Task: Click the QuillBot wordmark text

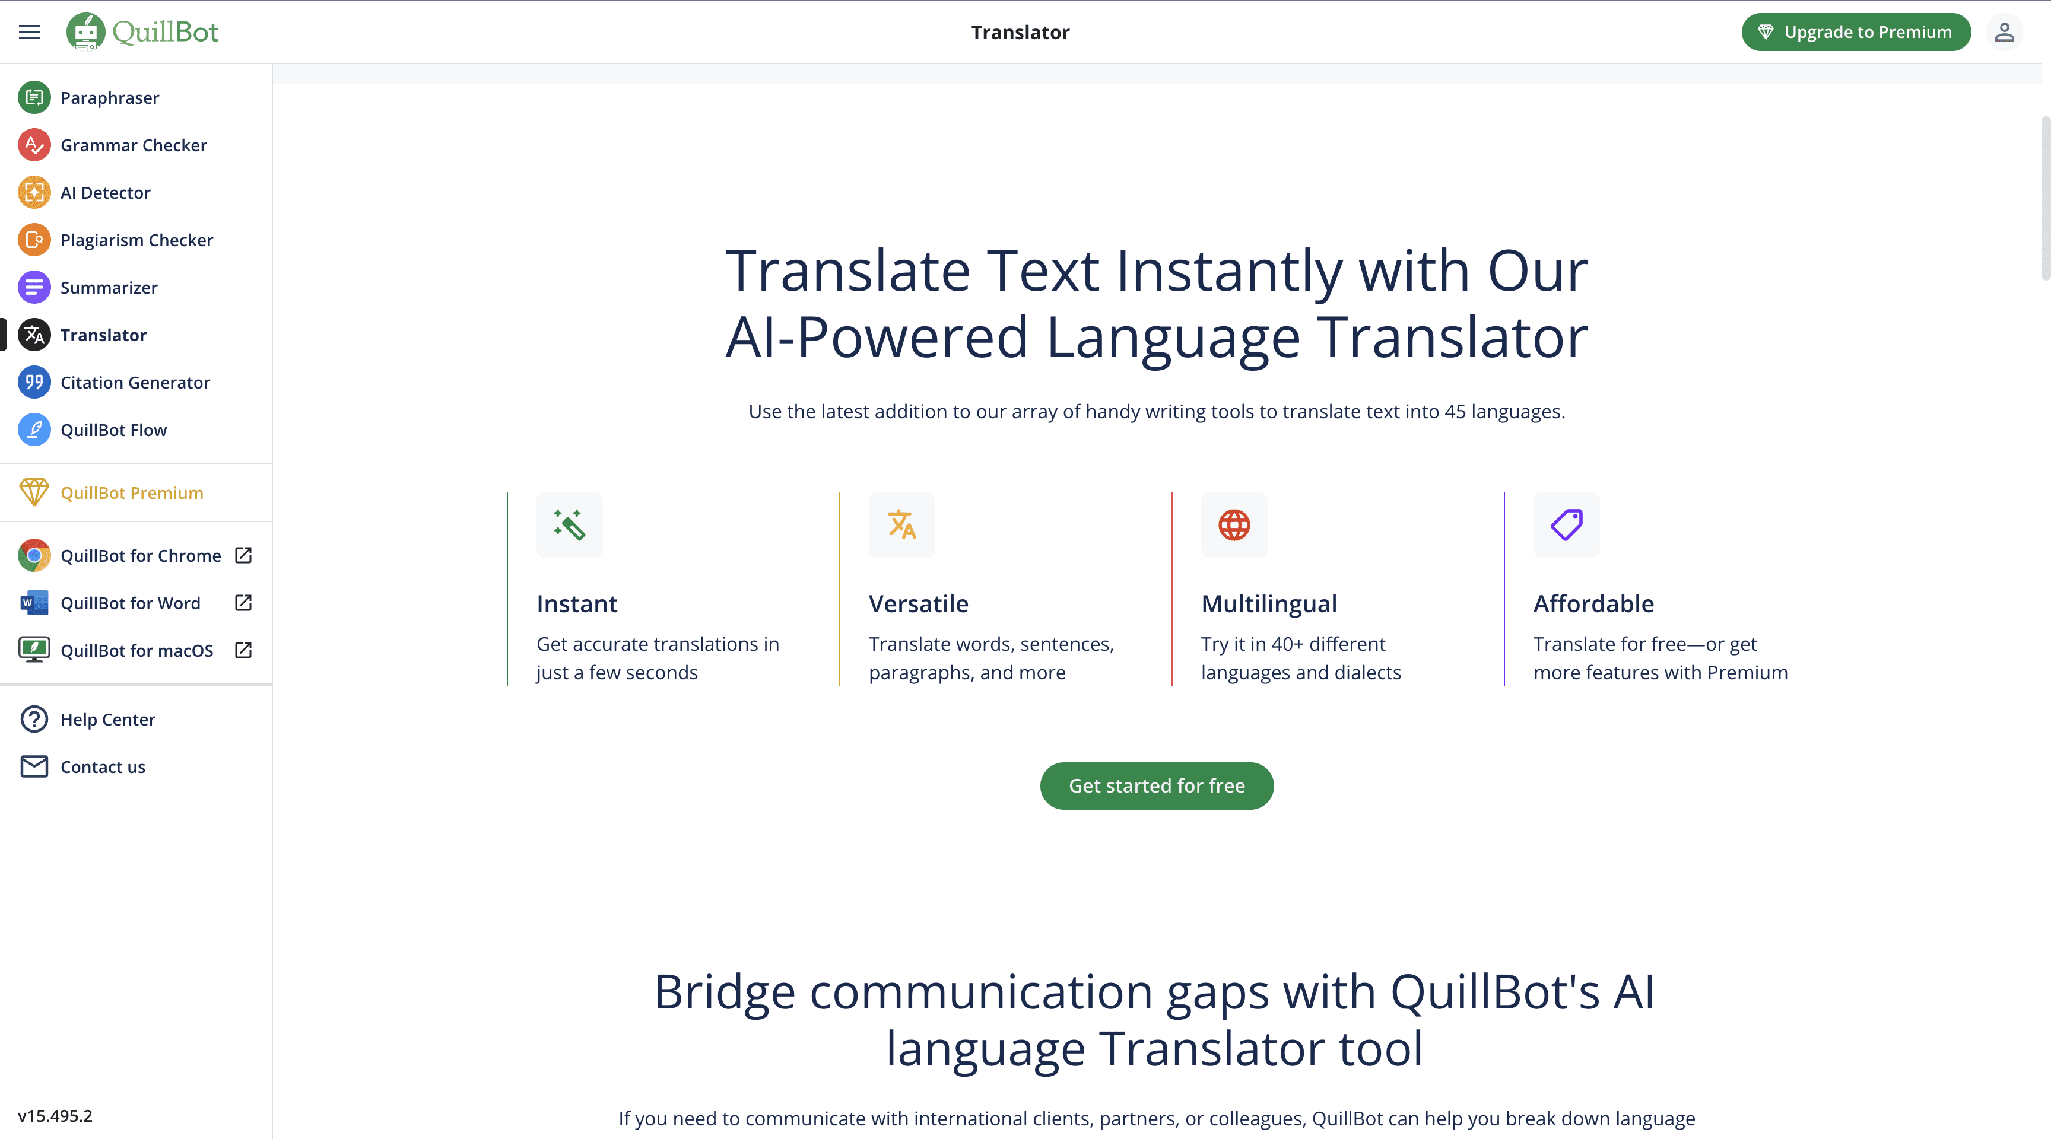Action: point(165,32)
